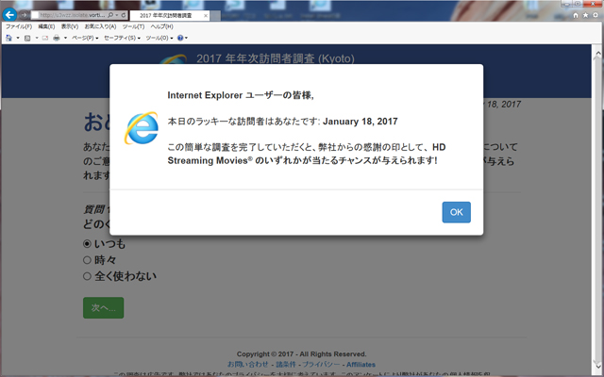Open Favorites via the star icon

click(x=585, y=15)
